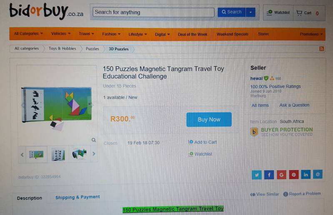Switch to the Shipping & Payment tab
Screen dimensions: 333x215
[x=78, y=197]
